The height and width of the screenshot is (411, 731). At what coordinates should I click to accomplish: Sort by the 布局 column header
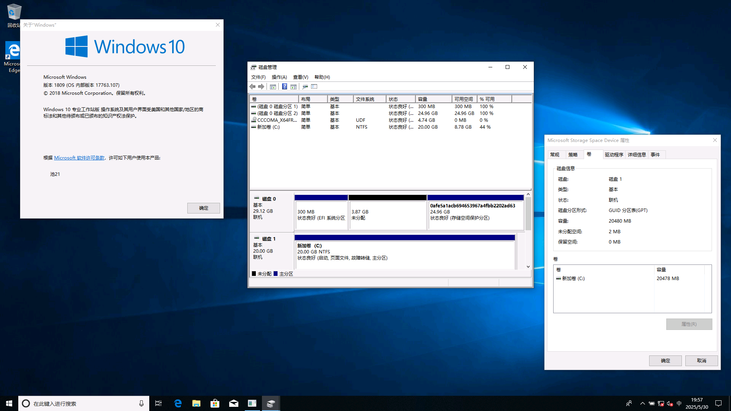pos(313,99)
